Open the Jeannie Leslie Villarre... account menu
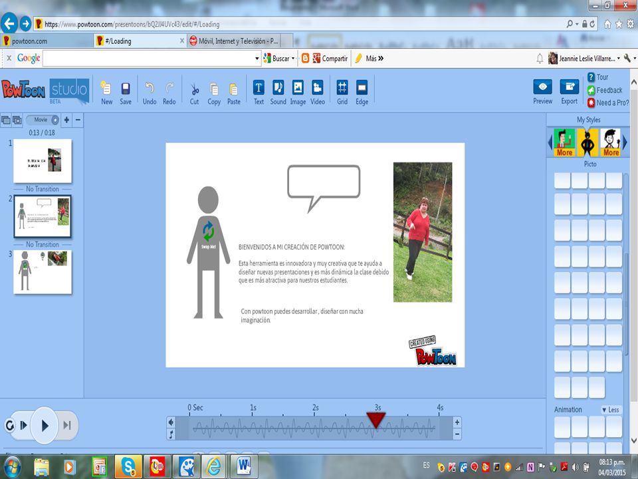Viewport: 638px width, 479px height. tap(584, 59)
